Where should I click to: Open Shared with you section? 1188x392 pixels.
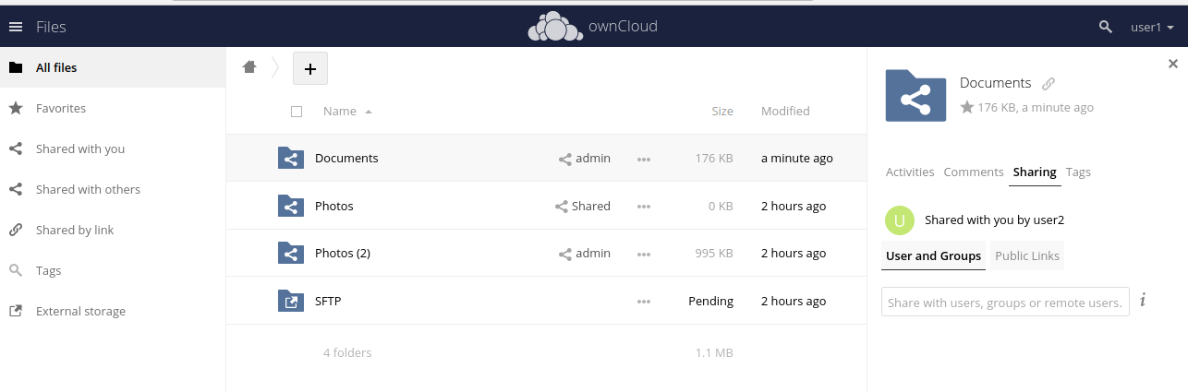[x=113, y=148]
